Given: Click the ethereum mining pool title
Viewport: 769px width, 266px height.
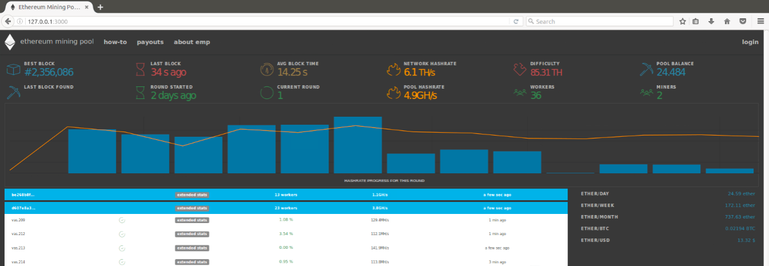Looking at the screenshot, I should (x=57, y=42).
